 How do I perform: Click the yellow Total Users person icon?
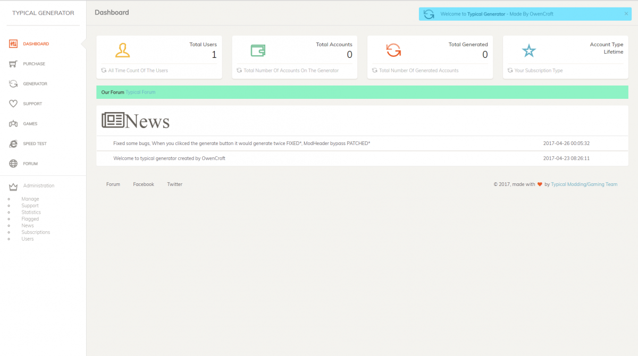click(123, 50)
